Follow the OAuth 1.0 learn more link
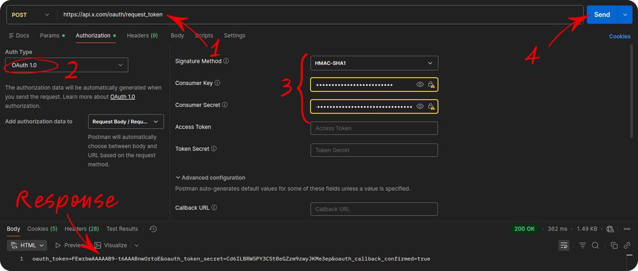Viewport: 638px width, 271px height. pyautogui.click(x=122, y=97)
